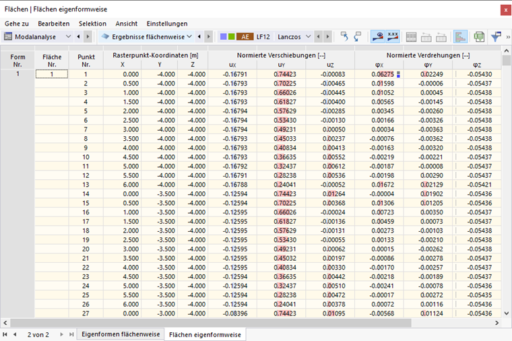
Task: Click the horizontal scrollbar left arrow
Action: point(5,323)
